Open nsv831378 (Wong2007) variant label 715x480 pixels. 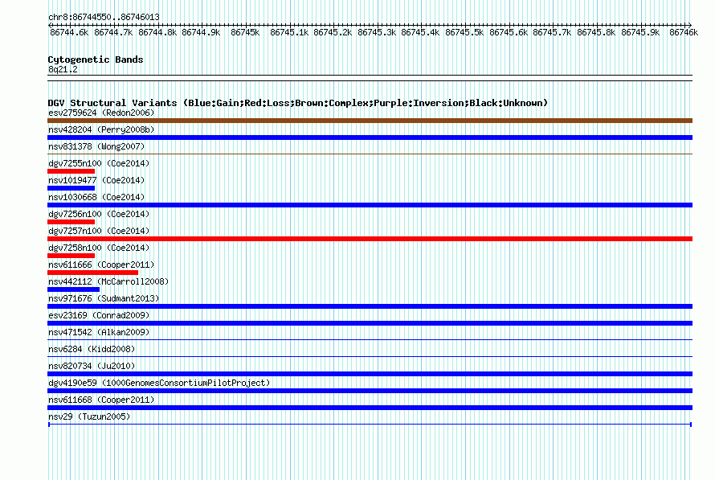96,146
